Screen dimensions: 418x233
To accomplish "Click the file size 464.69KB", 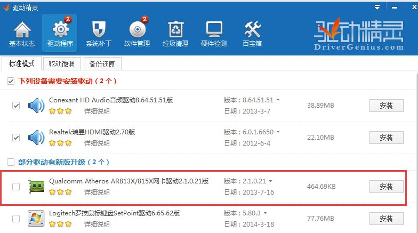I will point(321,187).
